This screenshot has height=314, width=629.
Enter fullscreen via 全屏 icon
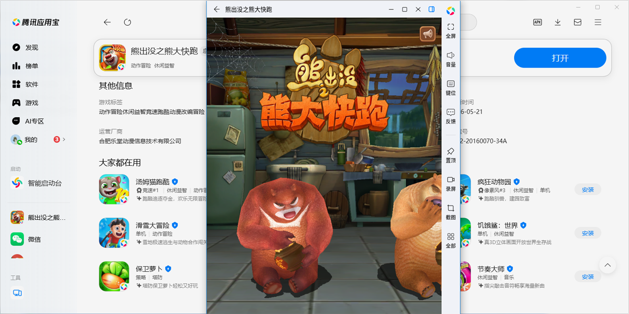(451, 31)
